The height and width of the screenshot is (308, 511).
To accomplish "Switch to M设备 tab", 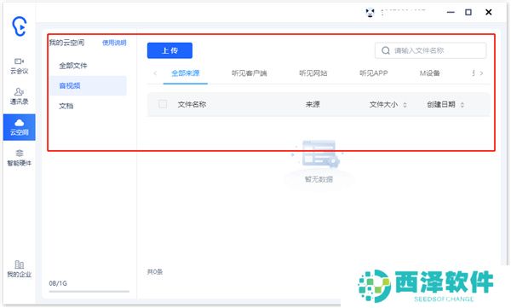I will [429, 73].
